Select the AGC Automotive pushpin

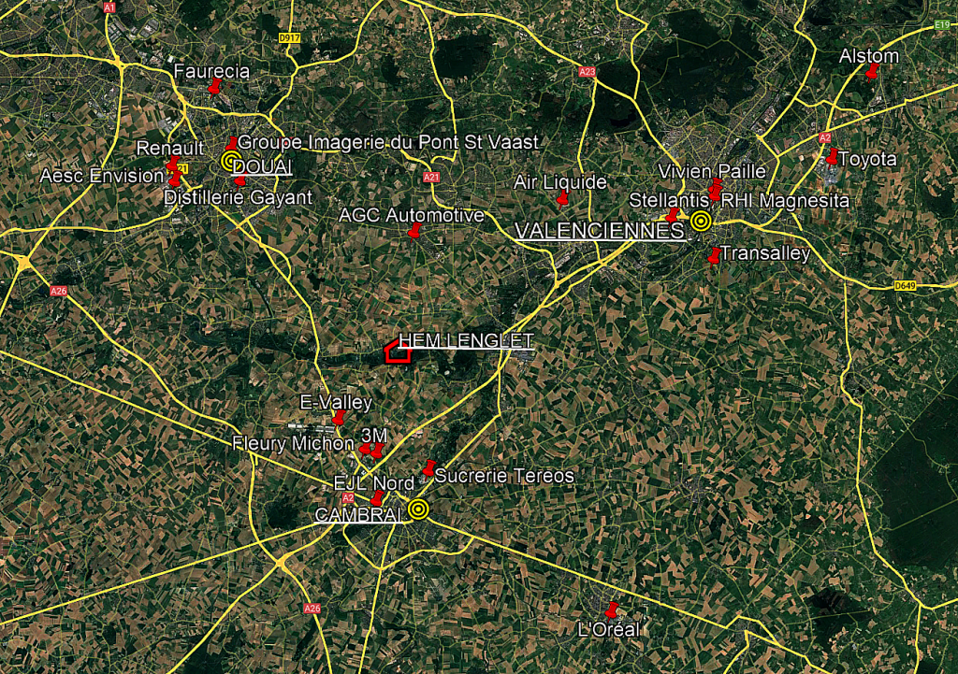[x=414, y=232]
